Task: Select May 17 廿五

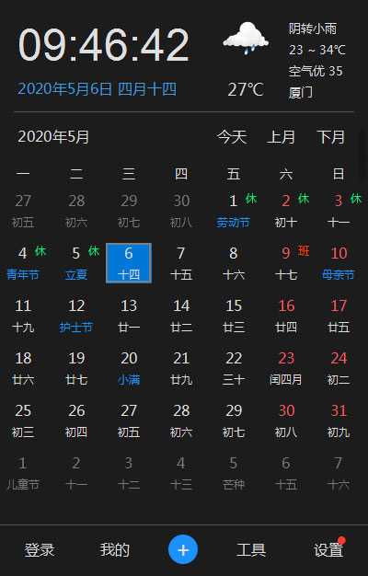Action: click(339, 316)
